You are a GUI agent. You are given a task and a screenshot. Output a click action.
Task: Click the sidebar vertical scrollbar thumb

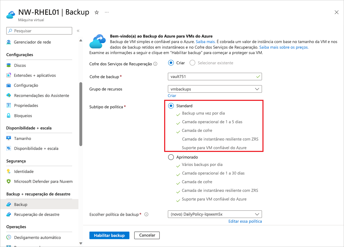(x=81, y=114)
